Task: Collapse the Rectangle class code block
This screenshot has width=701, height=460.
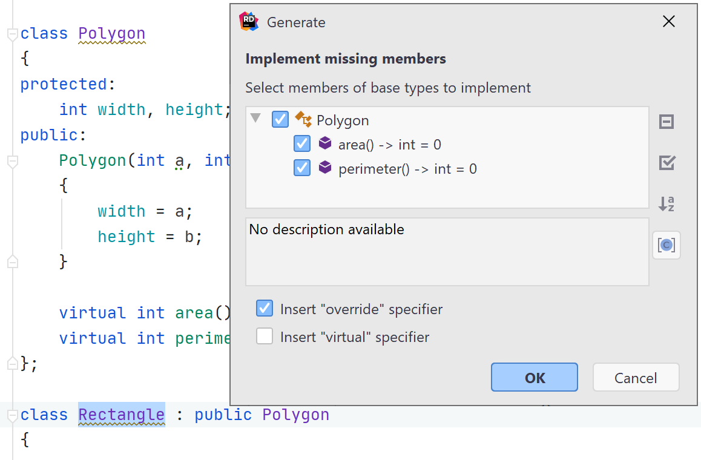Action: (12, 415)
